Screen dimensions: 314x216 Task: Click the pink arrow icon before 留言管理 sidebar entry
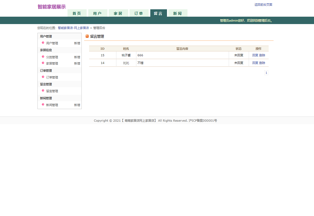(x=43, y=91)
